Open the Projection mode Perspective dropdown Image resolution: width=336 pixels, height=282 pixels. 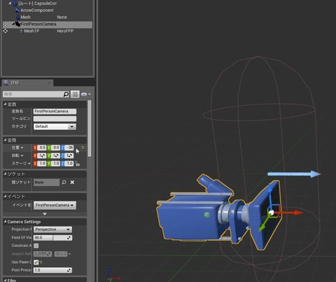pyautogui.click(x=52, y=229)
